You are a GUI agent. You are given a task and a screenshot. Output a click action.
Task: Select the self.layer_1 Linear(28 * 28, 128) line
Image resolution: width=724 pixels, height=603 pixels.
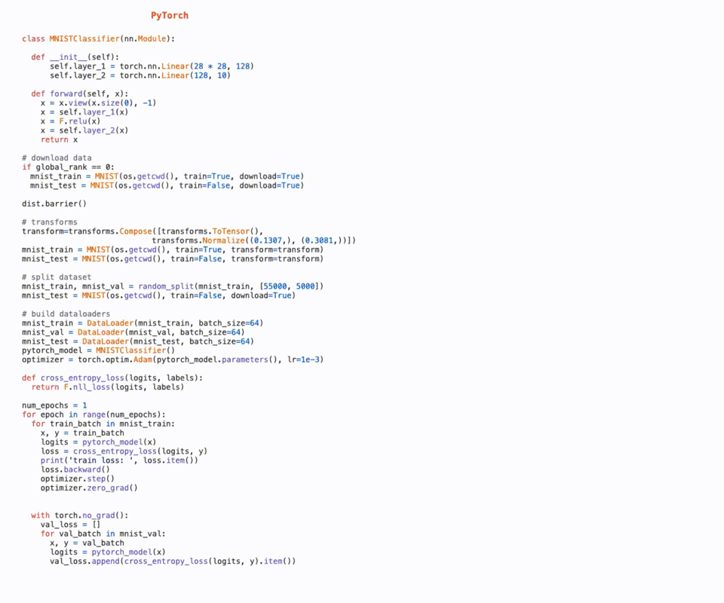point(152,66)
